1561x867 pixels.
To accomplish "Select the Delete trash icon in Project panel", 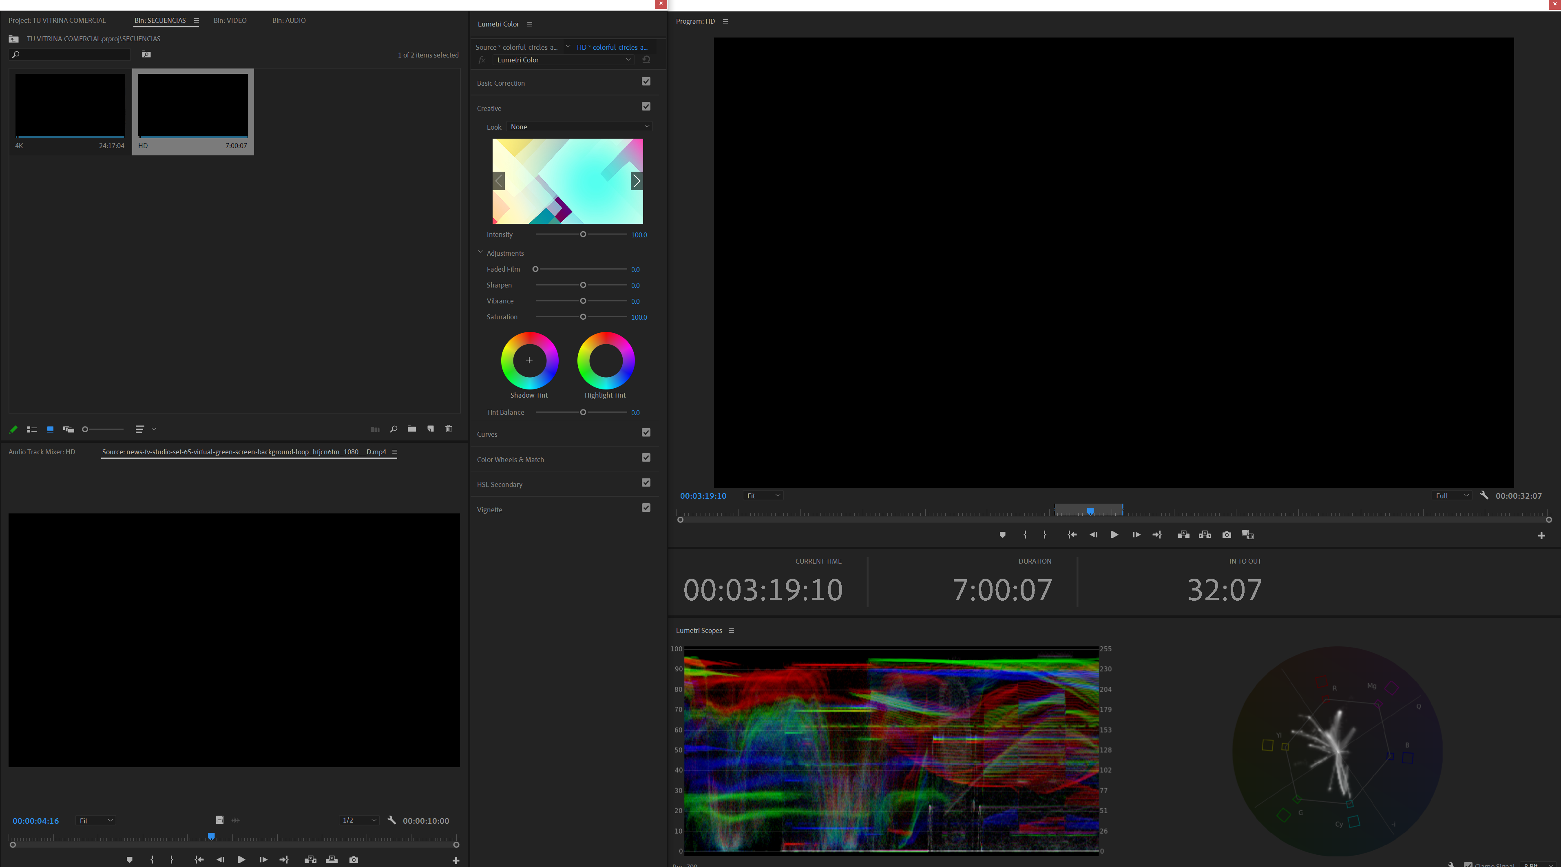I will (449, 429).
